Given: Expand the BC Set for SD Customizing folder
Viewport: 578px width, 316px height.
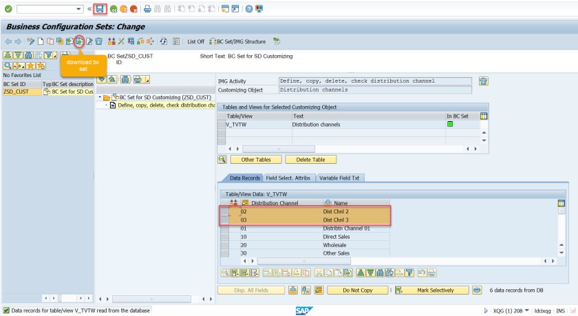Looking at the screenshot, I should coord(100,97).
